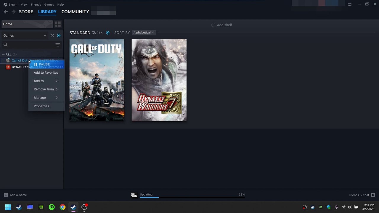The image size is (379, 213).
Task: Open the monitor app icon on taskbar
Action: coord(30,207)
